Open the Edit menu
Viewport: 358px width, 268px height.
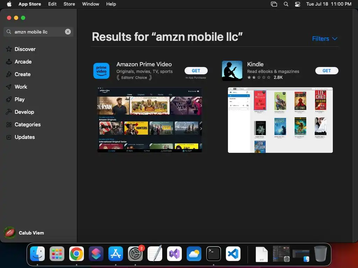52,4
